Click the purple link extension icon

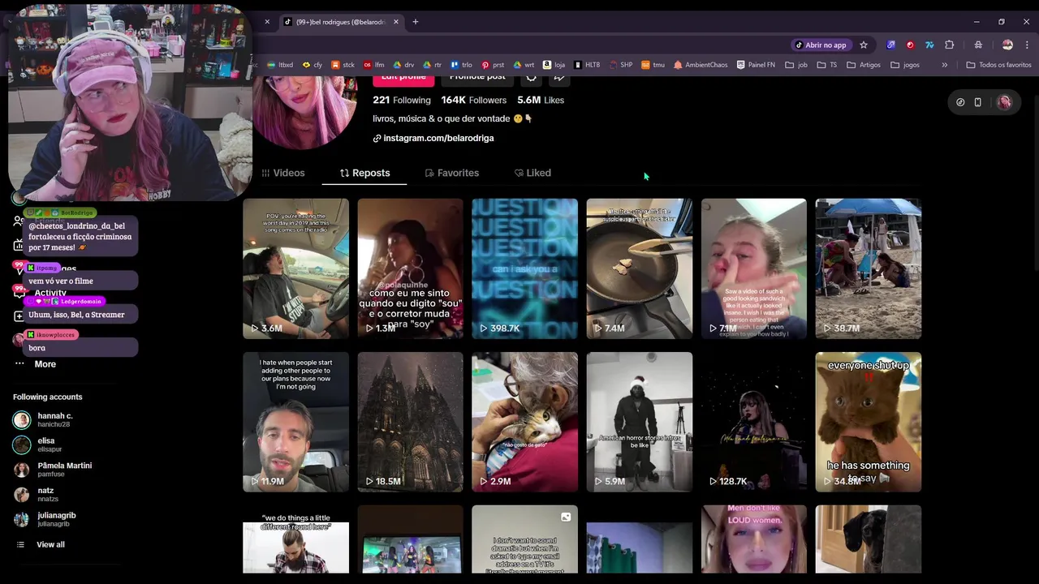click(x=890, y=45)
